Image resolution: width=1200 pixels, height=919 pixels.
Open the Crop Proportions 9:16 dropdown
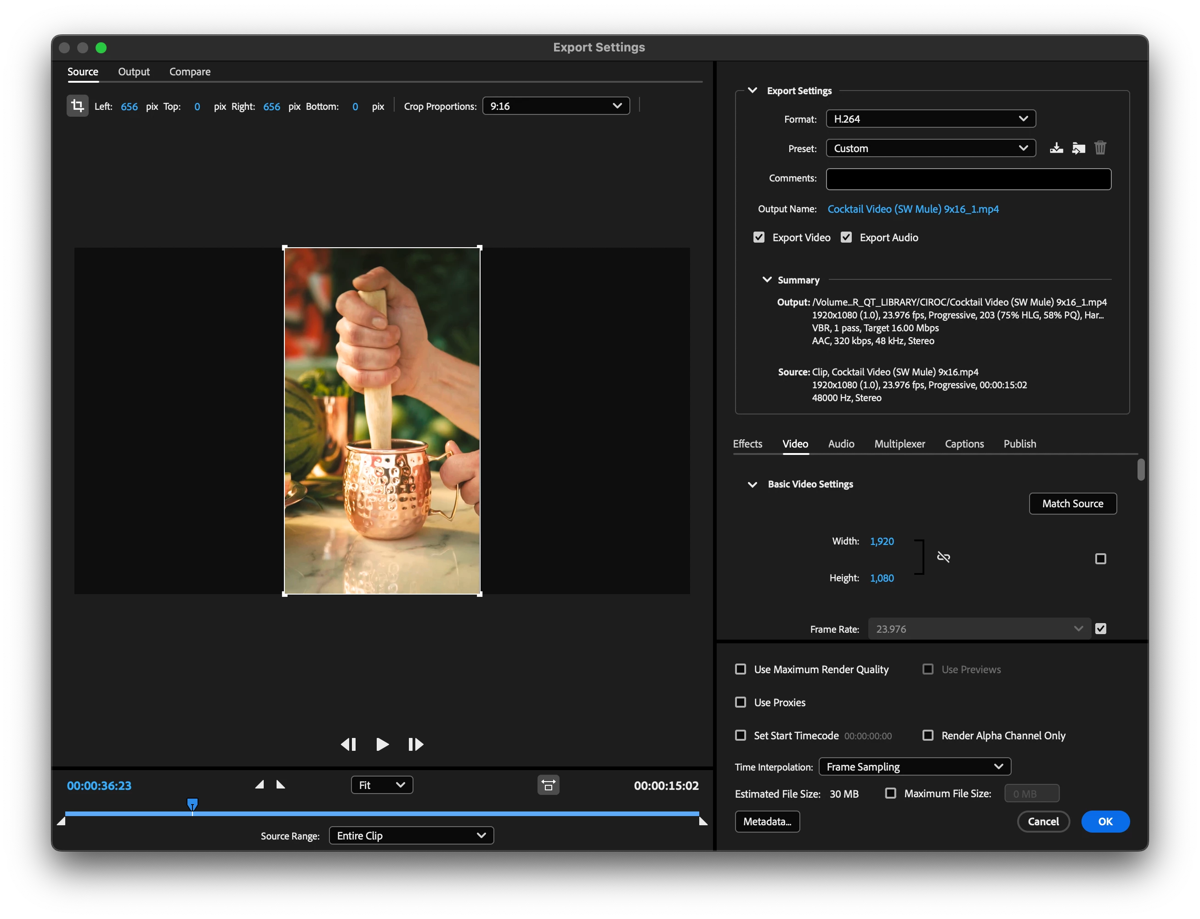pyautogui.click(x=556, y=106)
